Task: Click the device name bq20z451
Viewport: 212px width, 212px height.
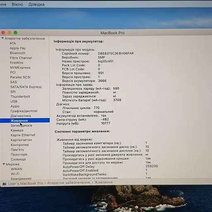Action: [x=106, y=61]
